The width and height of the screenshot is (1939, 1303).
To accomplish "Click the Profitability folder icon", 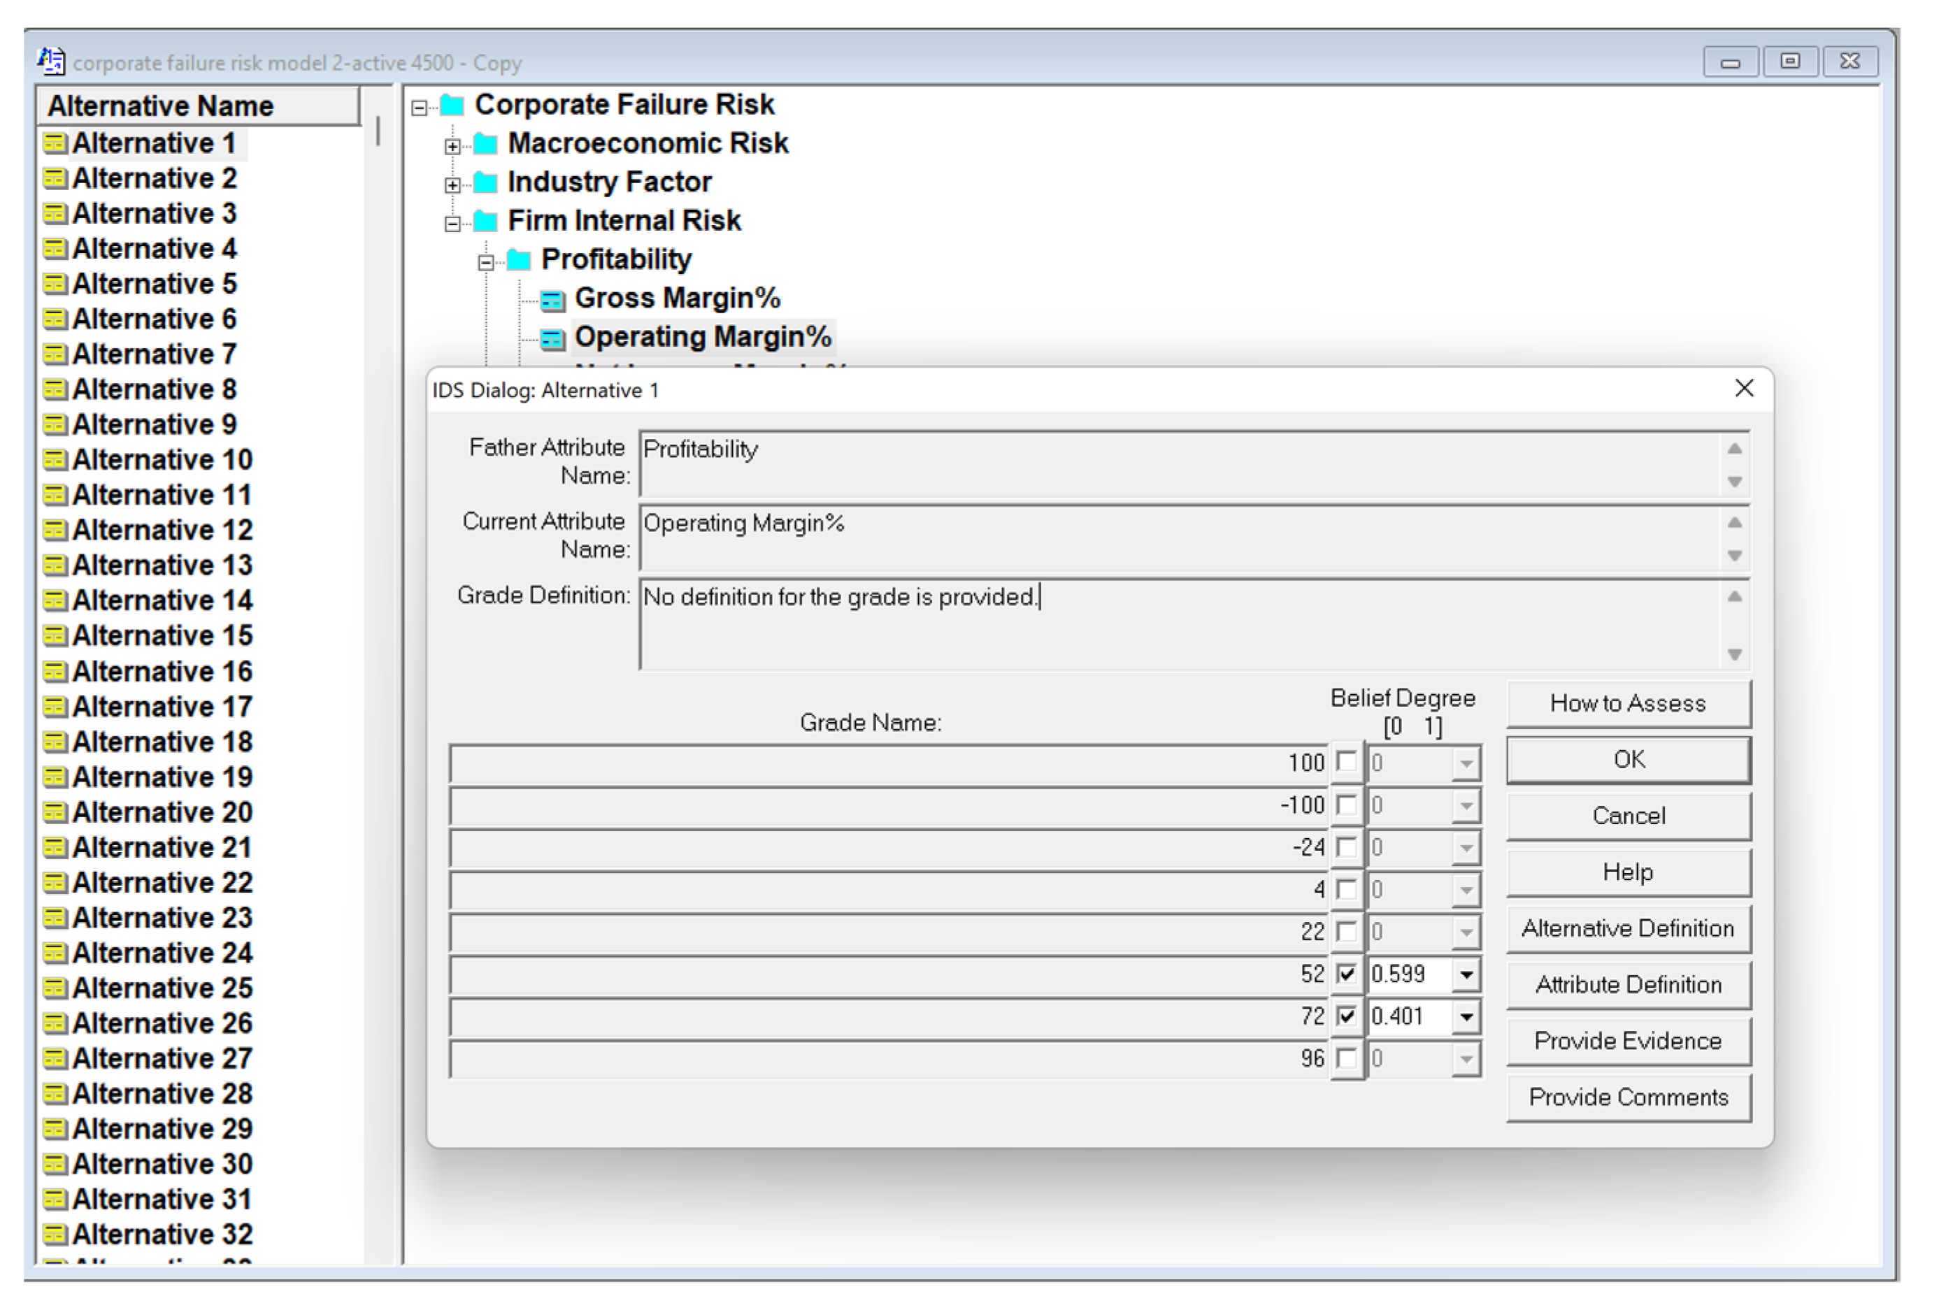I will [519, 261].
